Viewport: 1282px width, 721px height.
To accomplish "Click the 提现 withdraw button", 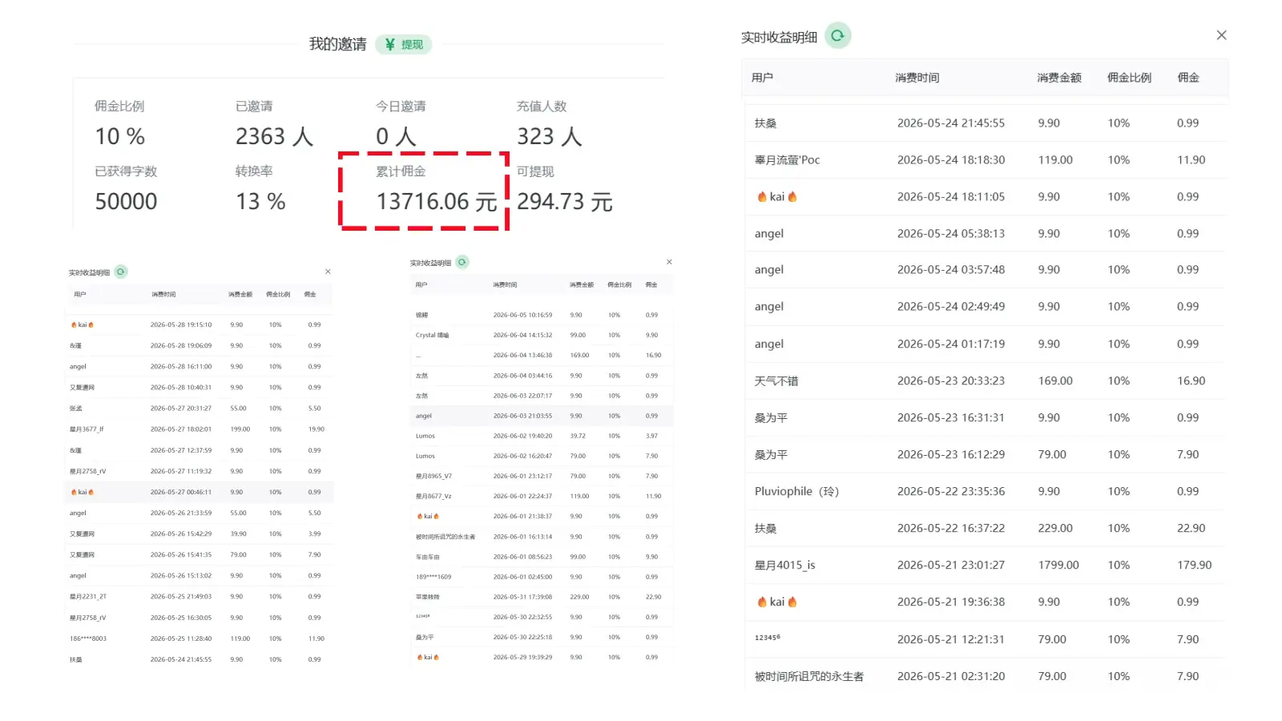I will coord(404,45).
